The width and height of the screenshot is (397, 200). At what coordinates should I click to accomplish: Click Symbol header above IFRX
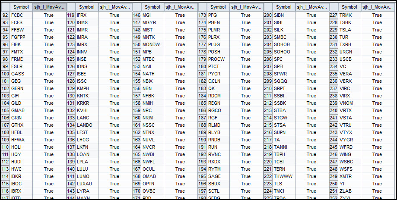[x=87, y=7]
